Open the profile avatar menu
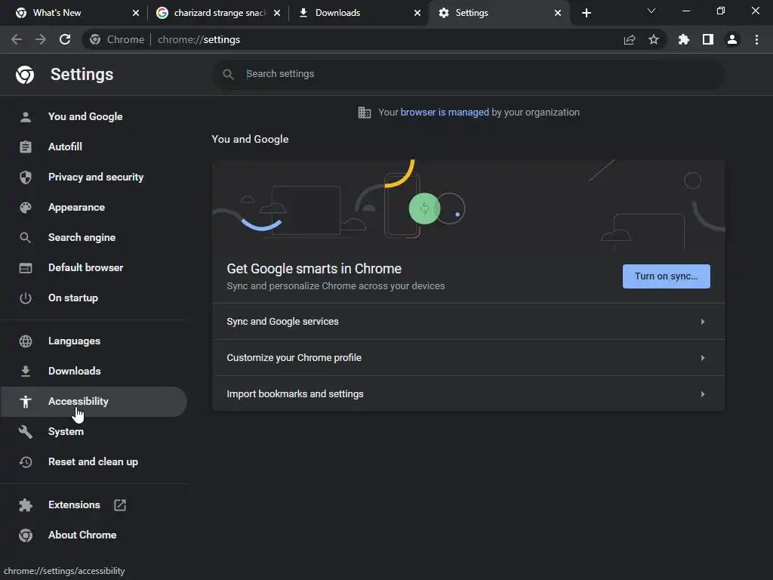The height and width of the screenshot is (580, 773). (x=732, y=39)
